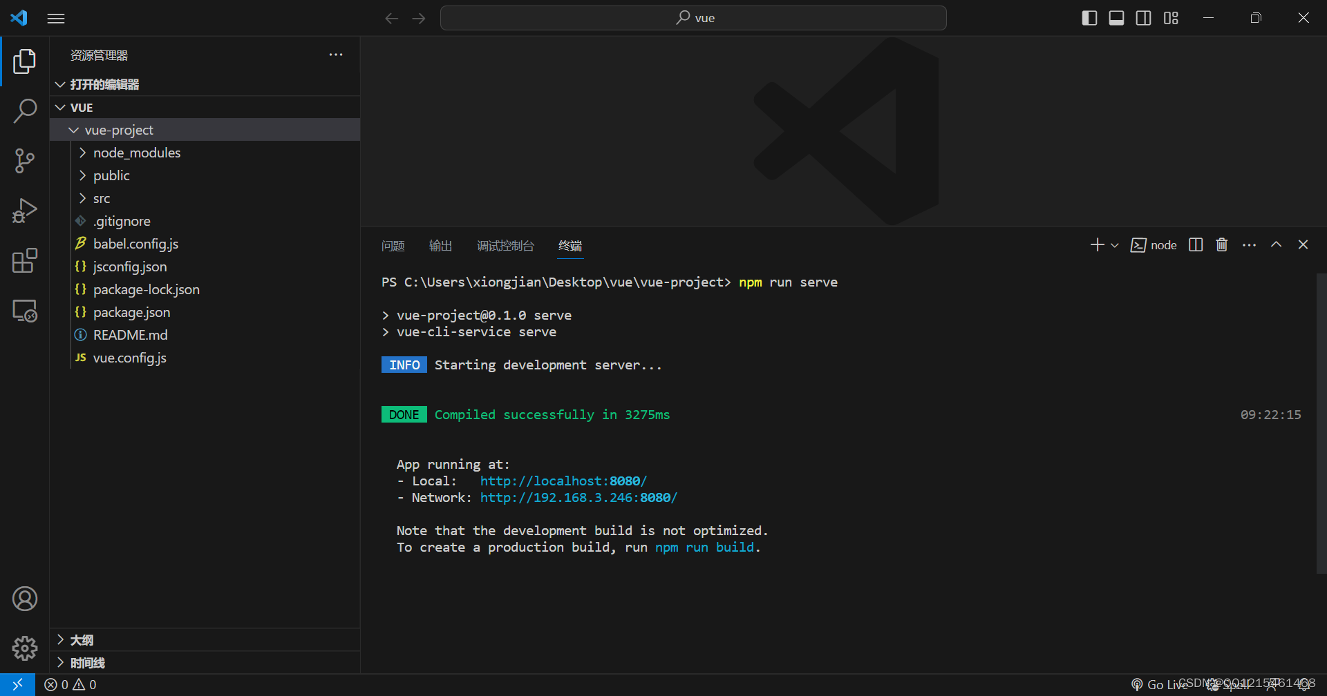Expand the 大纲 (Outline) section
The image size is (1327, 696).
click(x=205, y=640)
